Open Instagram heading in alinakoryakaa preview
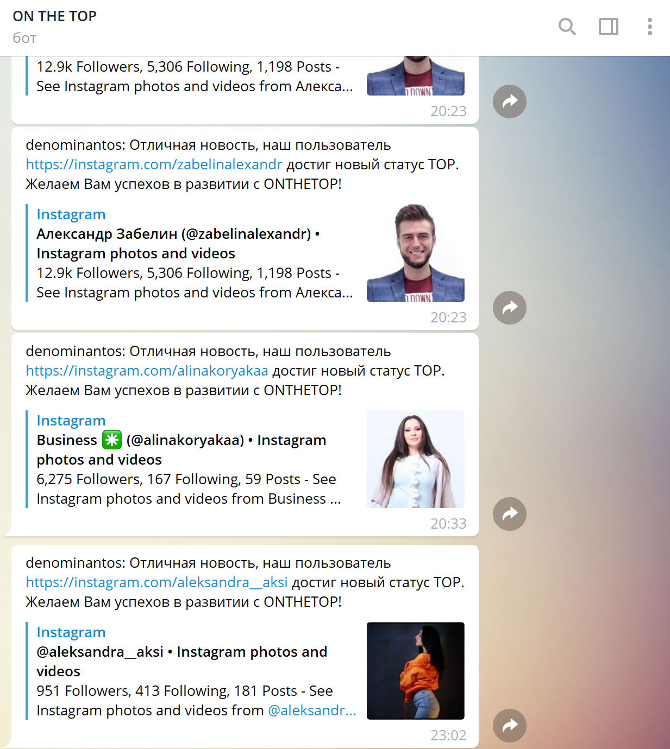This screenshot has width=670, height=749. coord(71,421)
